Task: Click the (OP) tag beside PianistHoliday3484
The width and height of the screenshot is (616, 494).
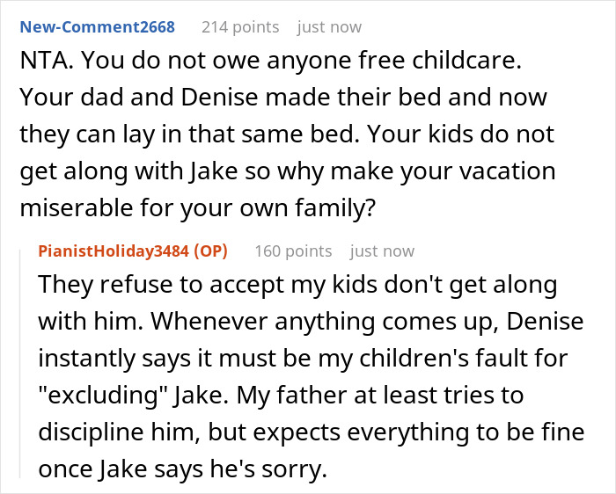Action: (x=210, y=251)
